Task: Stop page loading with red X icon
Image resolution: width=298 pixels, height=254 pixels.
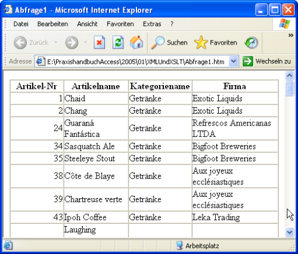Action: 99,42
